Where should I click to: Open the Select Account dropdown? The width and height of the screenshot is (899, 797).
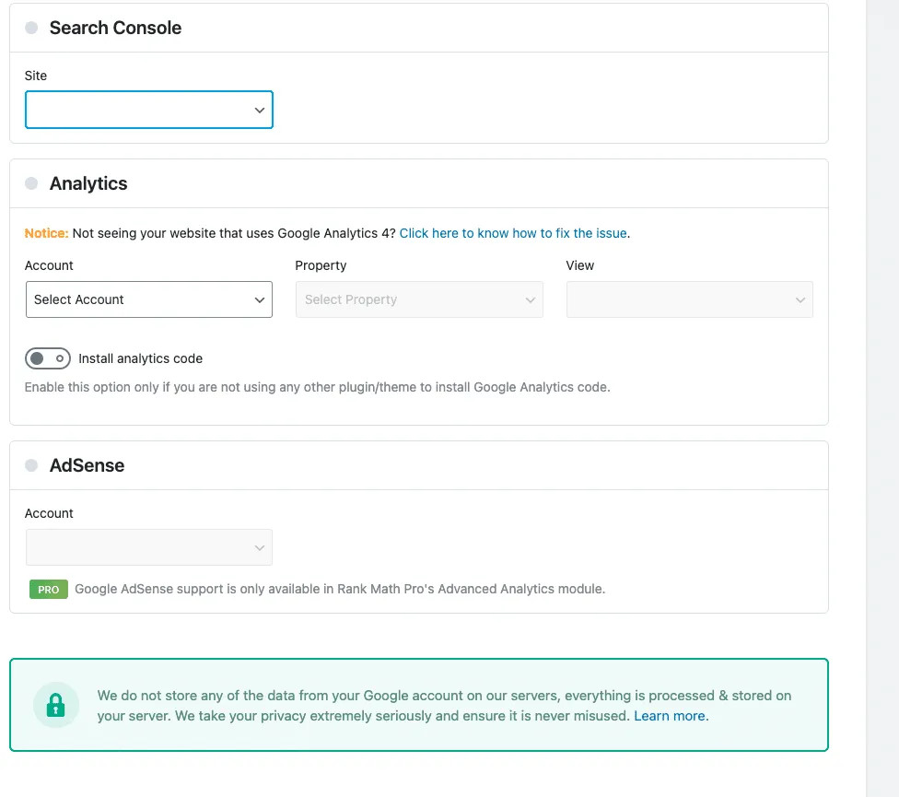click(x=148, y=299)
